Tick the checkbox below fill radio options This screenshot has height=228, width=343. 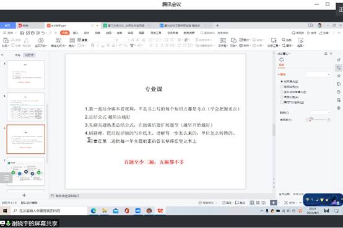tap(282, 102)
